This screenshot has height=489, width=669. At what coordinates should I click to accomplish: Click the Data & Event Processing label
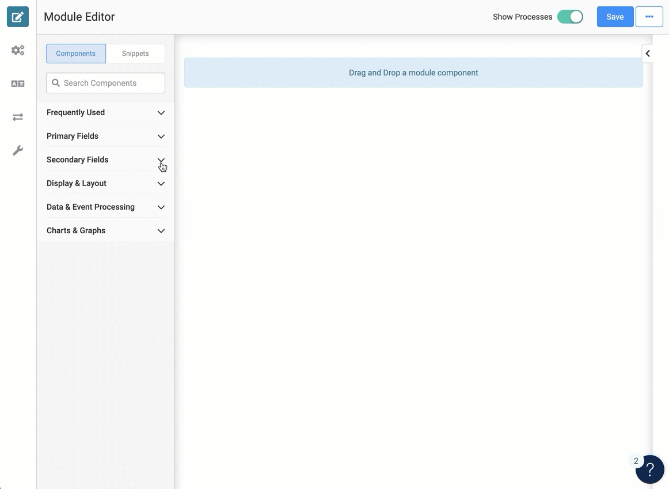click(x=90, y=207)
